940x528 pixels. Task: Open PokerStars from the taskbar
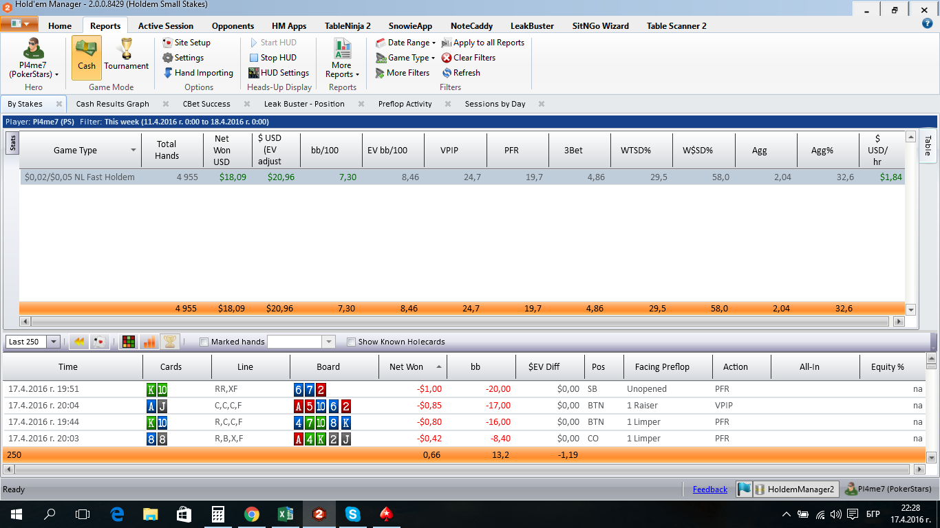tap(386, 514)
